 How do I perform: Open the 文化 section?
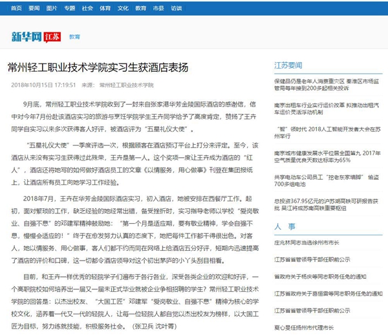(x=123, y=8)
